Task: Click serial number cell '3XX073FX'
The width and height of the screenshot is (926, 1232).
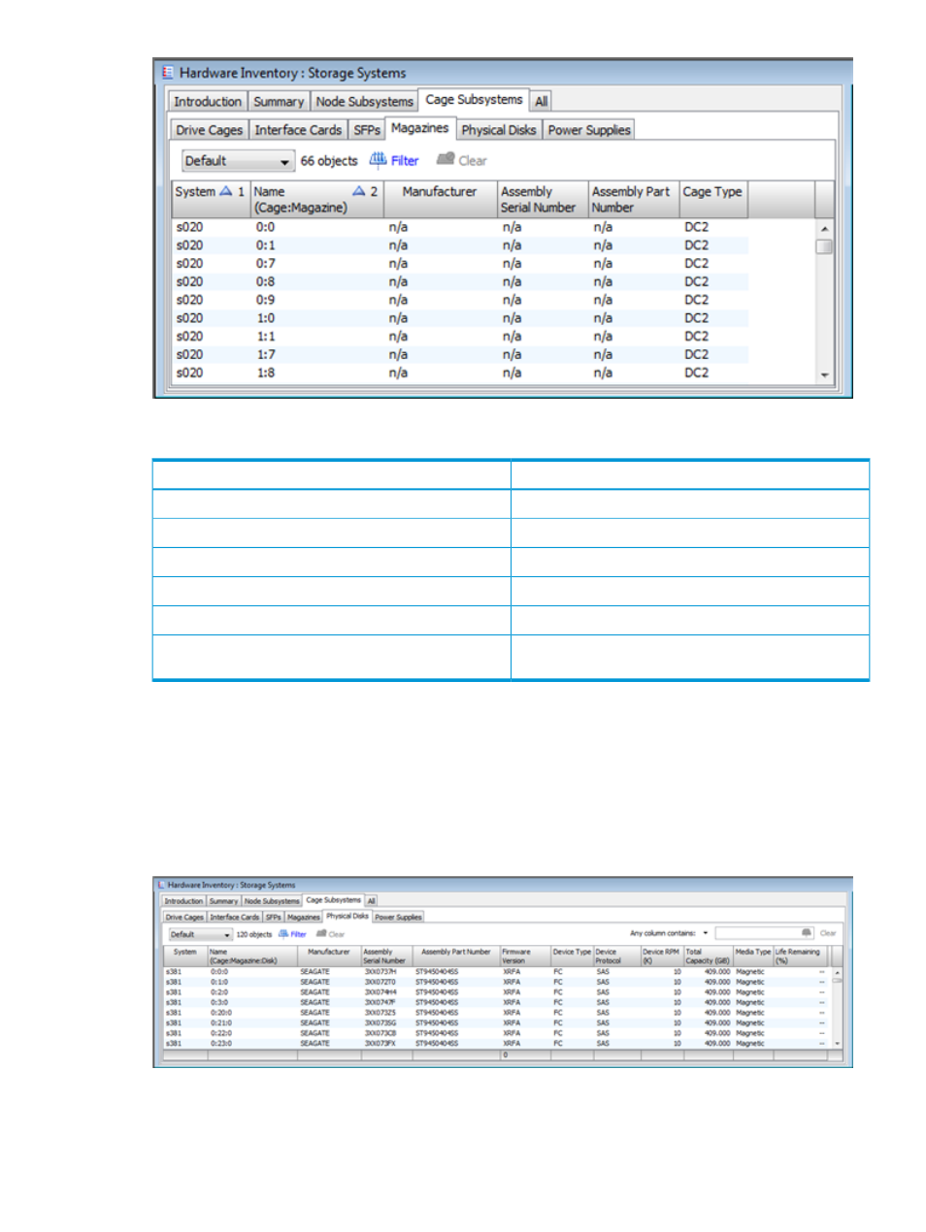Action: point(380,1044)
